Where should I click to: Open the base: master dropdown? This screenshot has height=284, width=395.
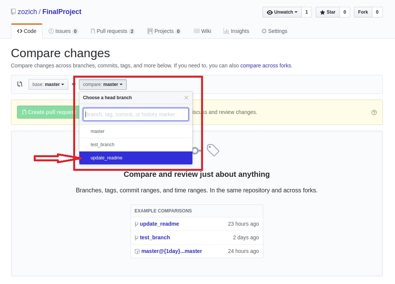48,84
